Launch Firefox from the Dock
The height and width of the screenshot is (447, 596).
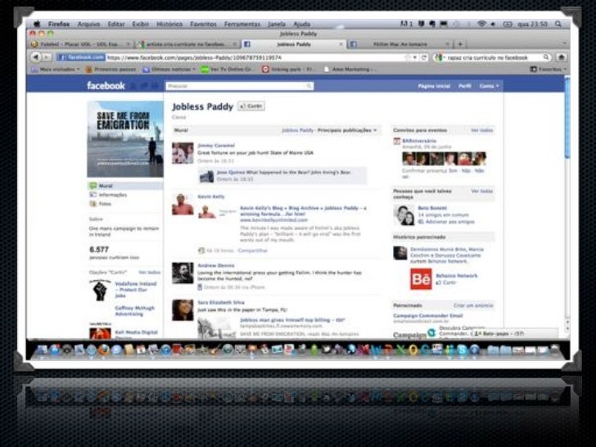103,350
